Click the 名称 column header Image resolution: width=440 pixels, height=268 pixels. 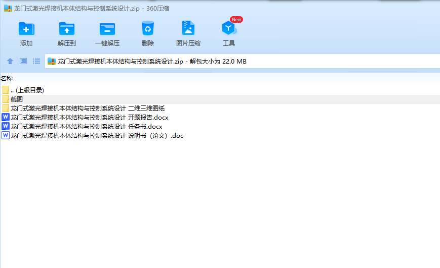point(7,79)
